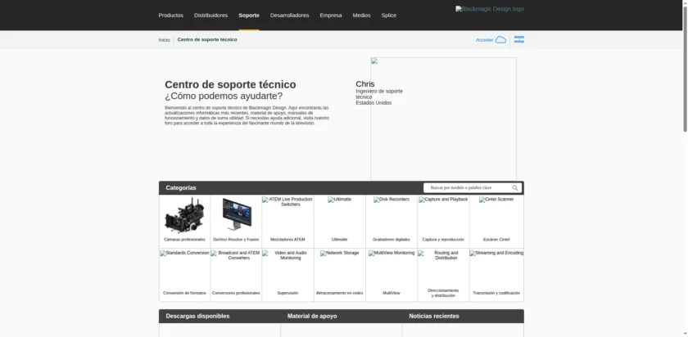Click the MultiView category label
This screenshot has height=337, width=688.
coord(392,293)
